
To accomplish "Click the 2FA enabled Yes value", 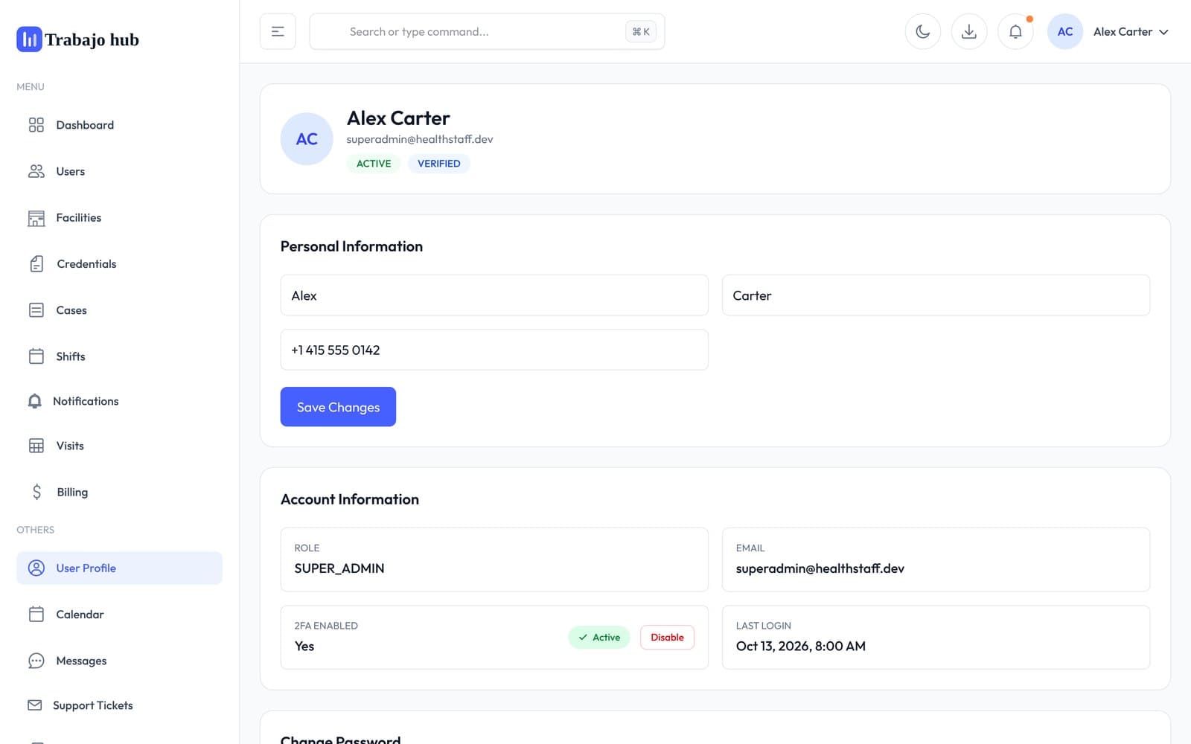I will [304, 647].
